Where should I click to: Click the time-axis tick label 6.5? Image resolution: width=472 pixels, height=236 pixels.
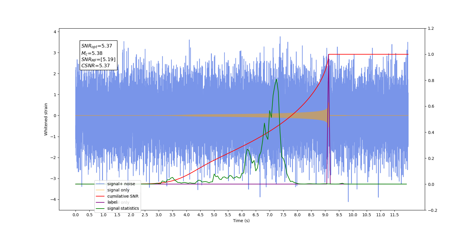tap(256, 215)
